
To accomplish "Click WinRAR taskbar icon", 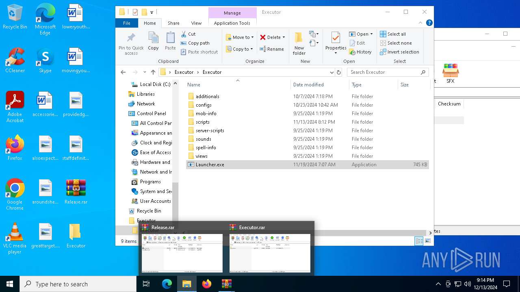I will (226, 284).
